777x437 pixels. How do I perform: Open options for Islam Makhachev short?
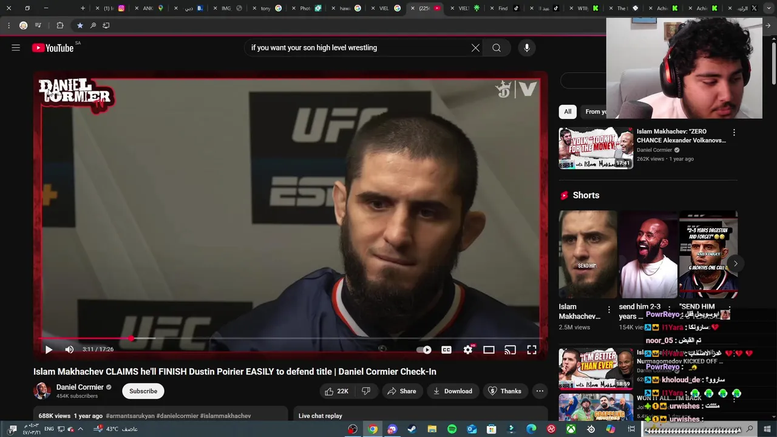pyautogui.click(x=609, y=310)
